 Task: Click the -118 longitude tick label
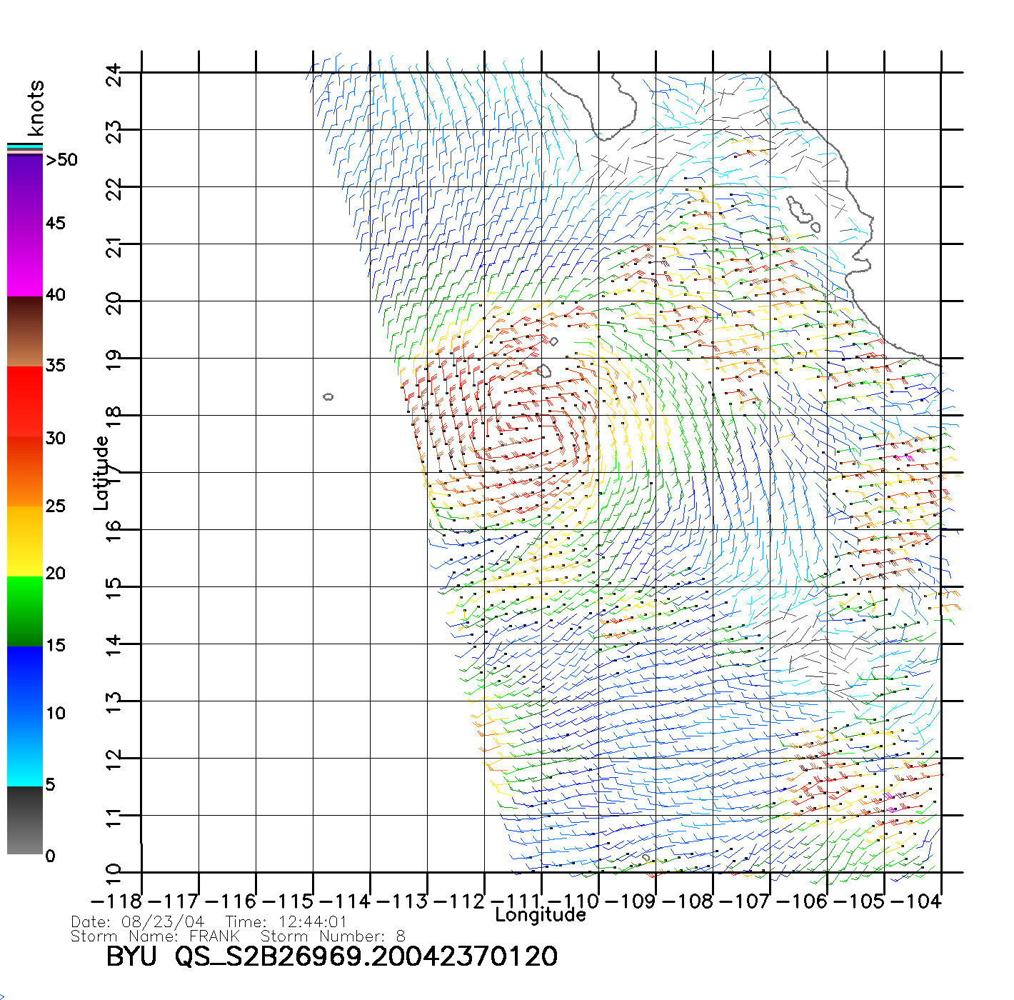point(116,901)
